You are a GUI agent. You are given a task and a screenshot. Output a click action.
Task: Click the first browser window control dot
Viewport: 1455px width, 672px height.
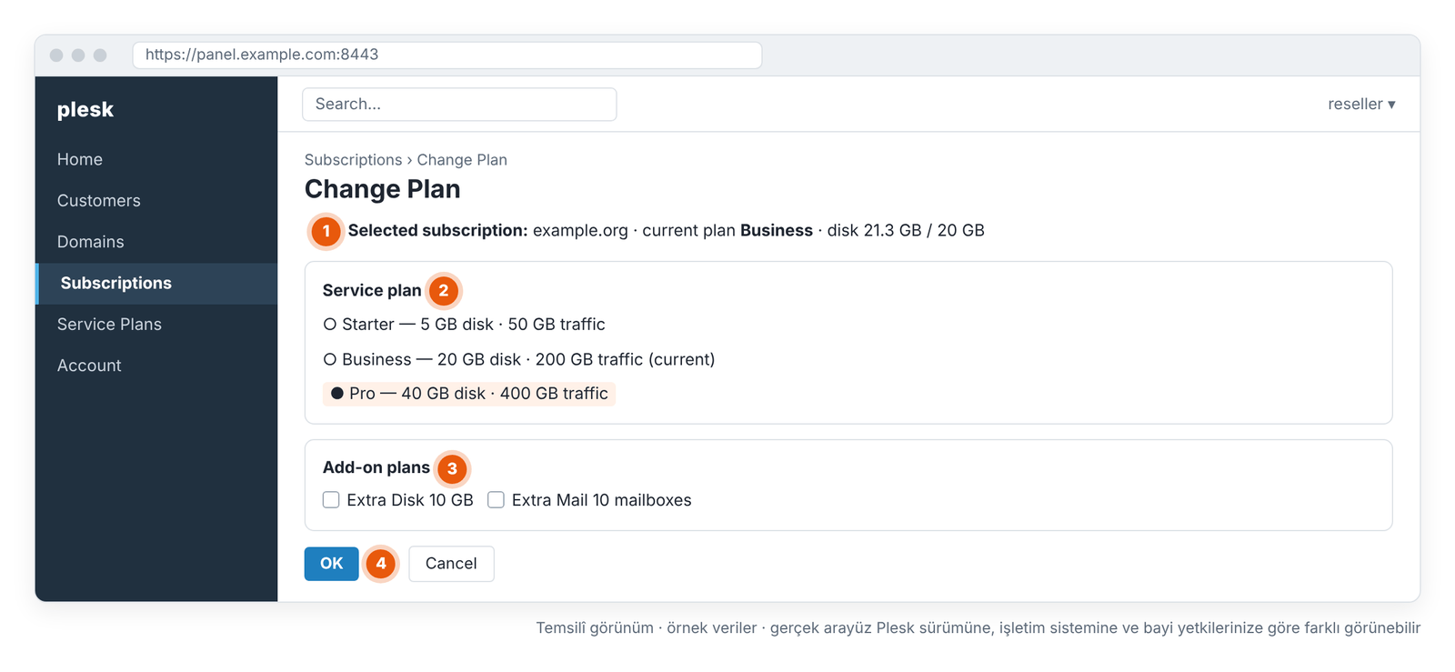point(56,55)
